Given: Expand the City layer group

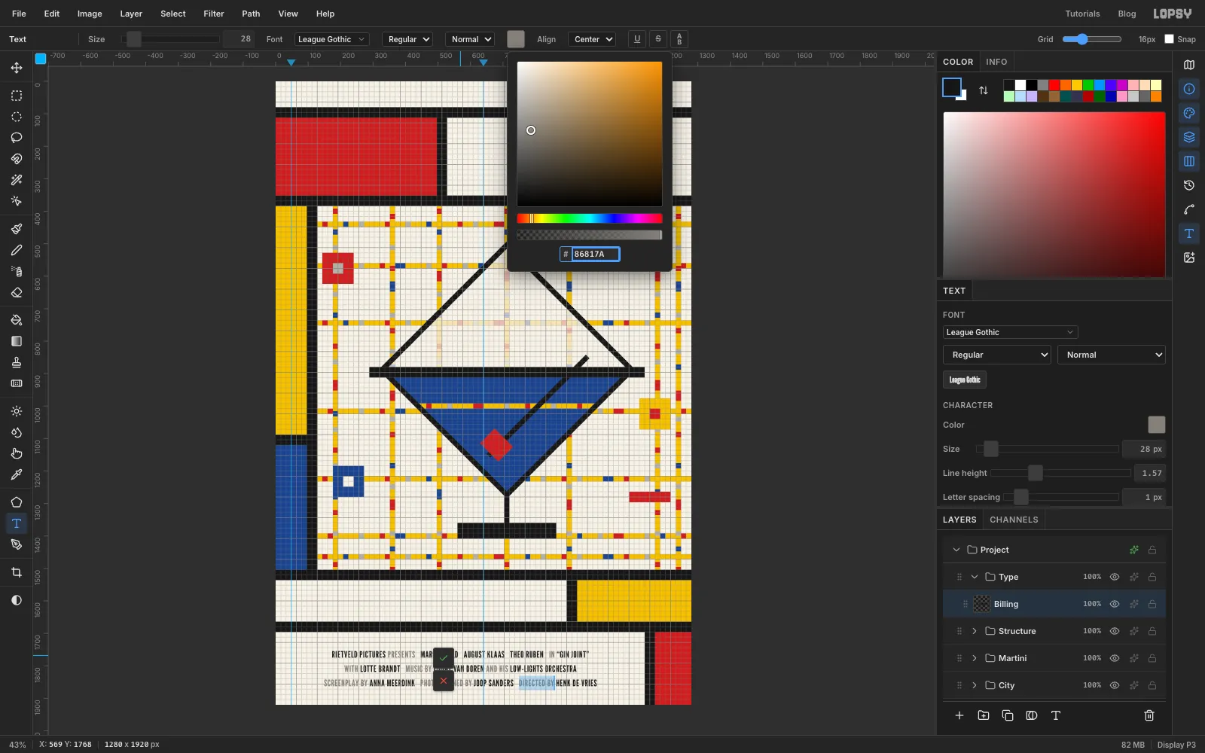Looking at the screenshot, I should pyautogui.click(x=975, y=685).
